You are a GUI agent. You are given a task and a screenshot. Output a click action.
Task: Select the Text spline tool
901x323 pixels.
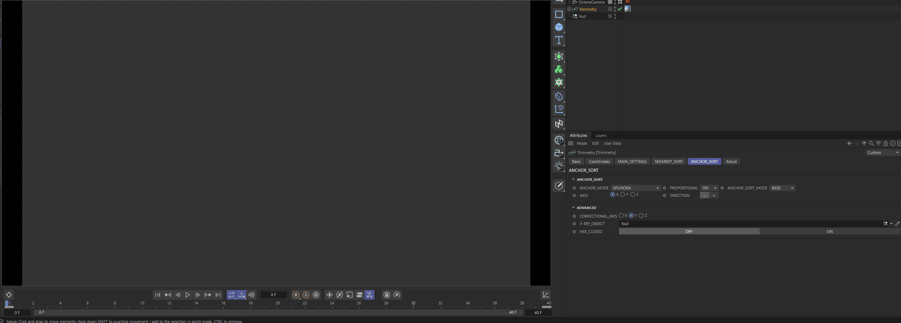point(559,40)
